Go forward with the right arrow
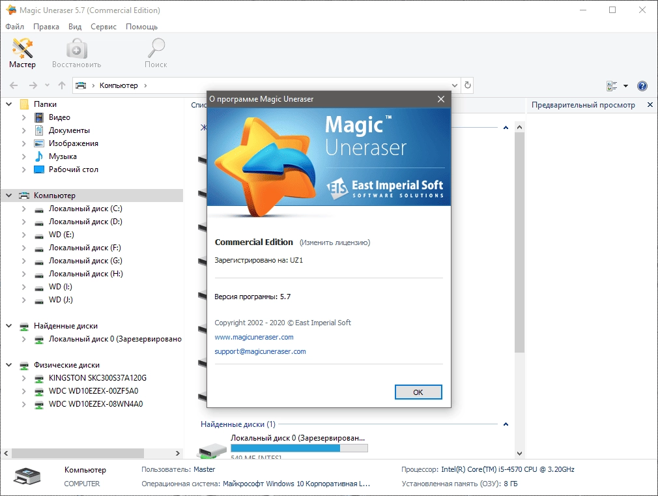Viewport: 658px width, 496px height. 33,85
